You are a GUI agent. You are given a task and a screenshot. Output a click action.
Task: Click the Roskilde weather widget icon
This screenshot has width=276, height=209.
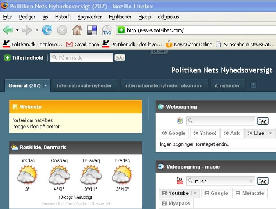click(x=15, y=148)
